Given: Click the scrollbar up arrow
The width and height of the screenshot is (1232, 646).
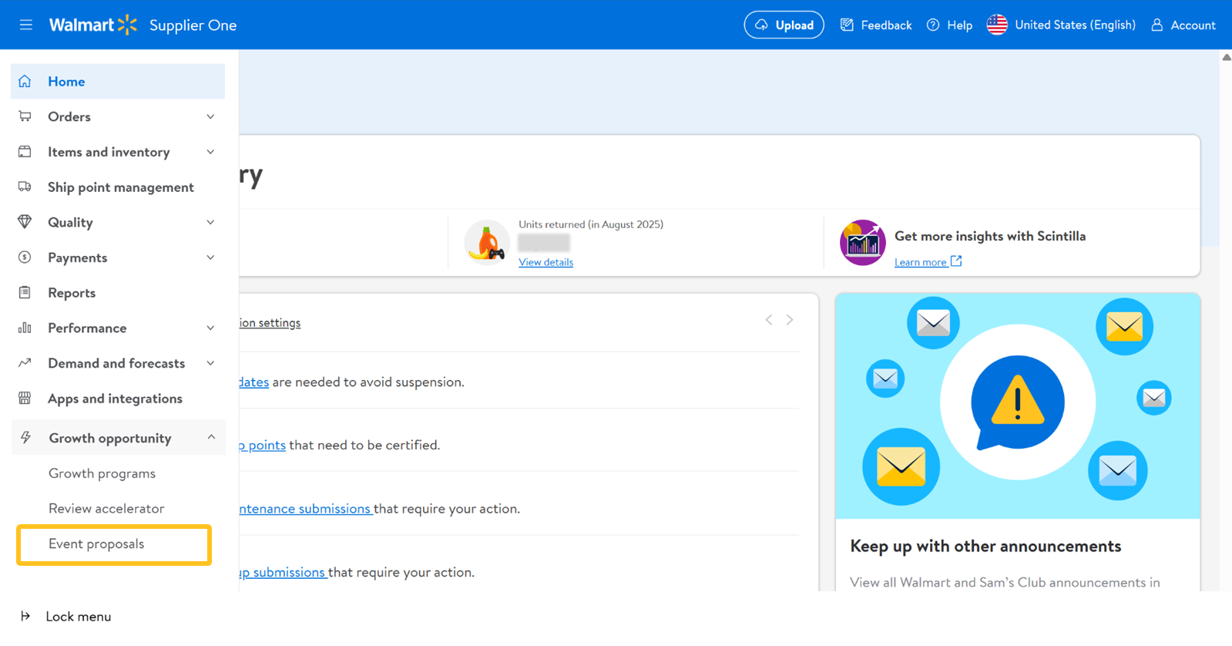Looking at the screenshot, I should pos(1226,57).
